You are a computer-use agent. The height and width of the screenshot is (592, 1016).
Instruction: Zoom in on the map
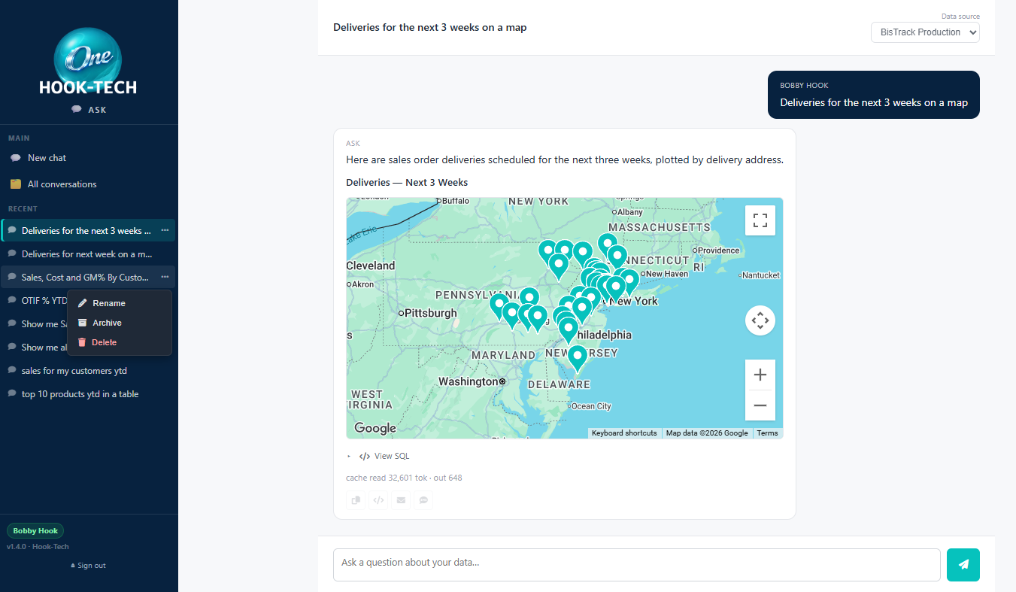760,375
